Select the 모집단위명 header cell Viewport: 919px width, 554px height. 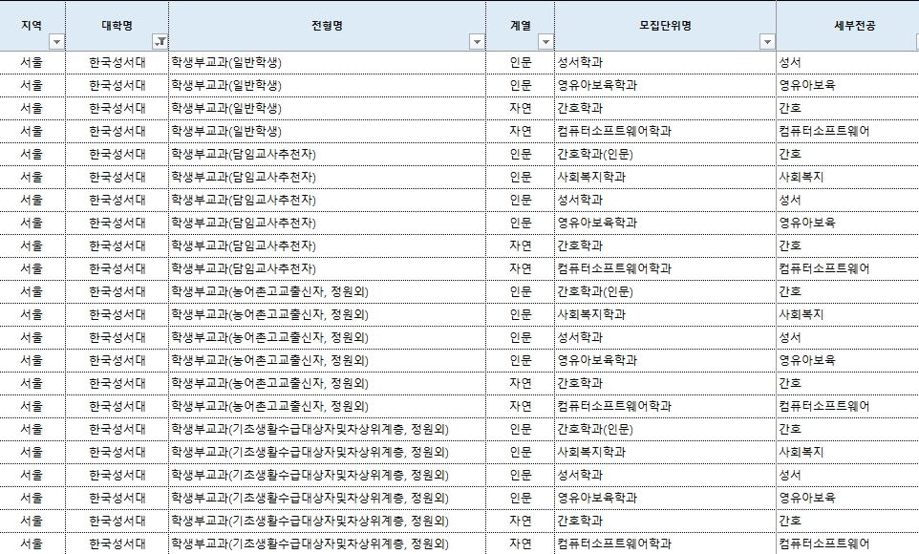tap(665, 26)
